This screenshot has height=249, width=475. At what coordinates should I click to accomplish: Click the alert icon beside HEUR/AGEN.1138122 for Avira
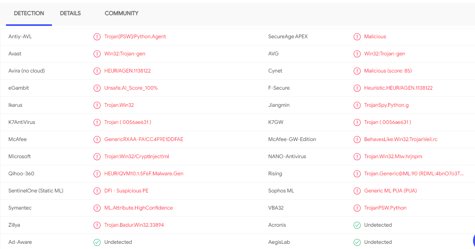(97, 71)
